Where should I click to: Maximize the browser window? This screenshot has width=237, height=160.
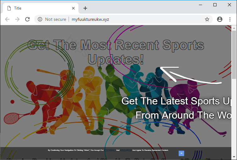tap(215, 5)
